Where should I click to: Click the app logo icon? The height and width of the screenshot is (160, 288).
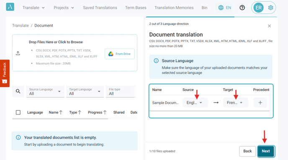point(10,7)
